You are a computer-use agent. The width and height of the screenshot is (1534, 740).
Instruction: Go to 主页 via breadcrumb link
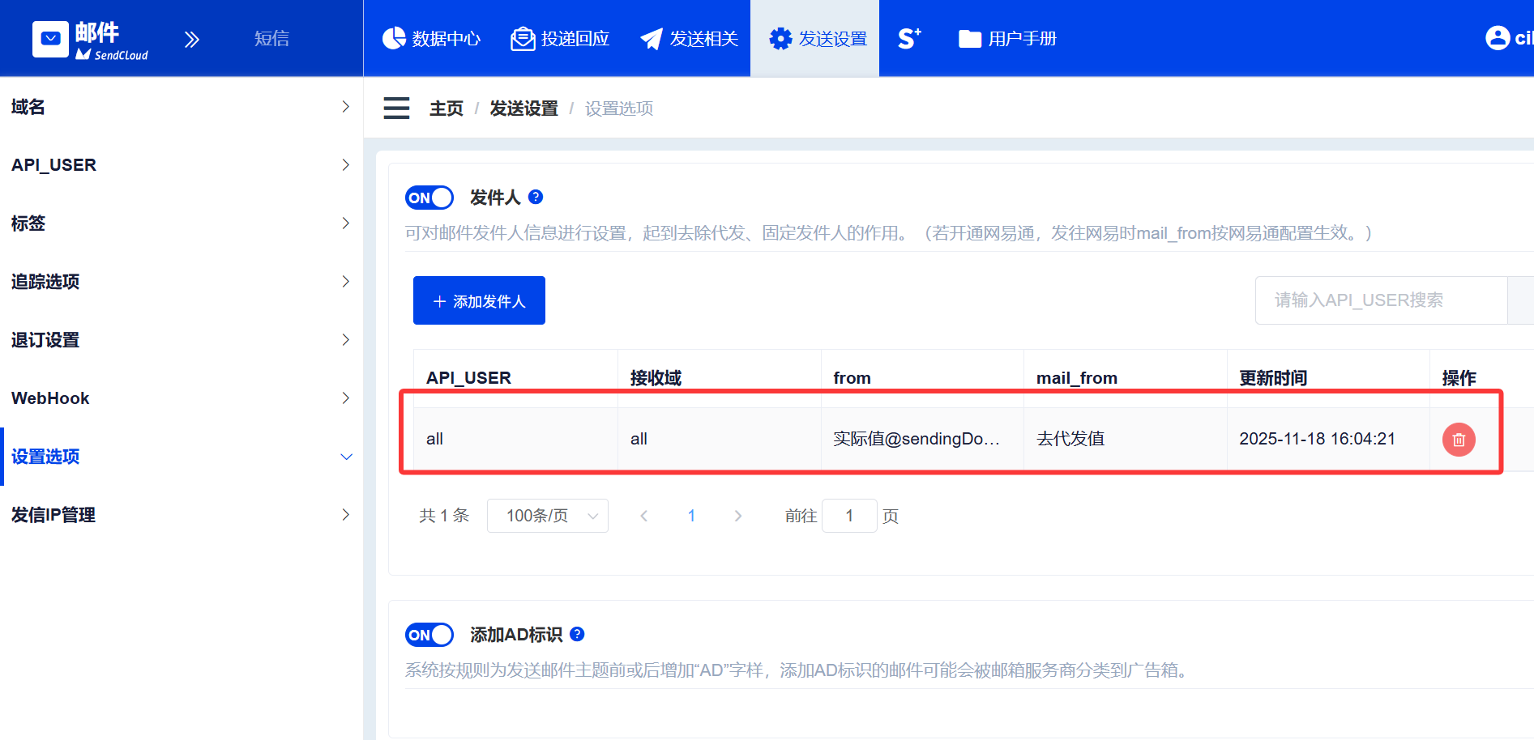[446, 108]
